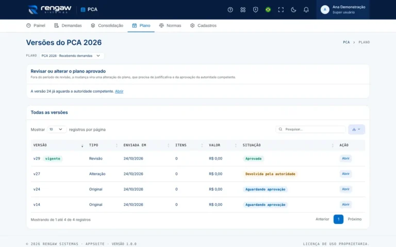Image resolution: width=396 pixels, height=247 pixels.
Task: Sort by the Itens column header
Action: (189, 145)
